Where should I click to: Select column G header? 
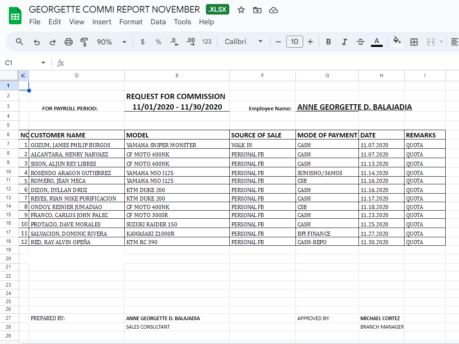click(327, 76)
